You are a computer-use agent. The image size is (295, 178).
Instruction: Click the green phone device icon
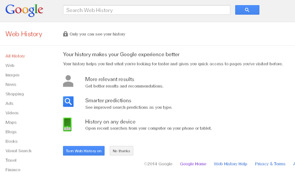pos(67,125)
